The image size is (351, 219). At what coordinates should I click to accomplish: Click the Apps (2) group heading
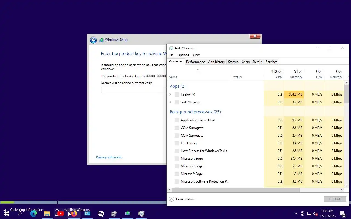pyautogui.click(x=178, y=86)
